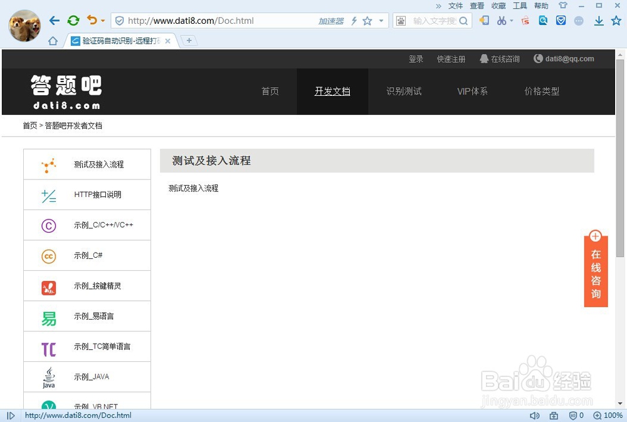This screenshot has height=422, width=627.
Task: Click the scrollbar down arrow
Action: point(620,404)
